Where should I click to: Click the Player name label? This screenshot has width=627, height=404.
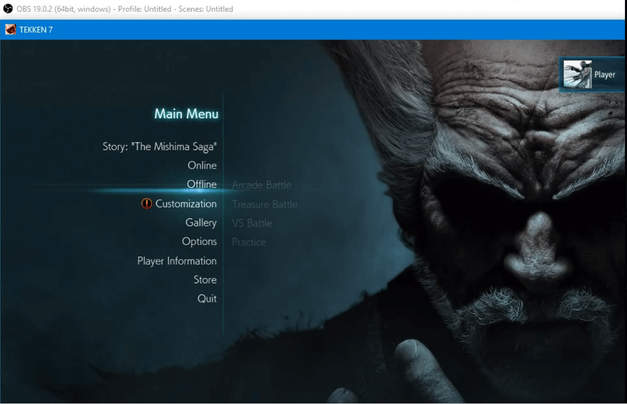pyautogui.click(x=605, y=75)
